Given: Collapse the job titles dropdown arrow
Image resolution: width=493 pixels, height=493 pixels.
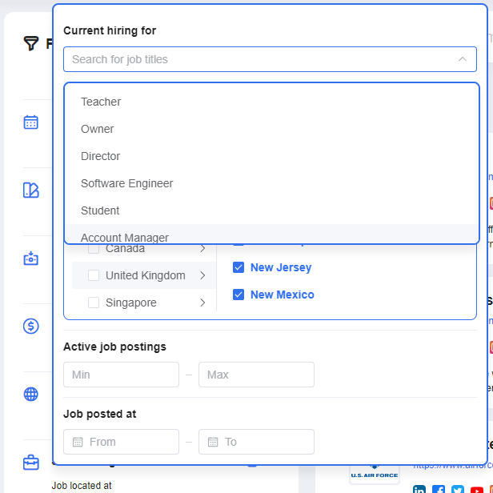Looking at the screenshot, I should 462,59.
